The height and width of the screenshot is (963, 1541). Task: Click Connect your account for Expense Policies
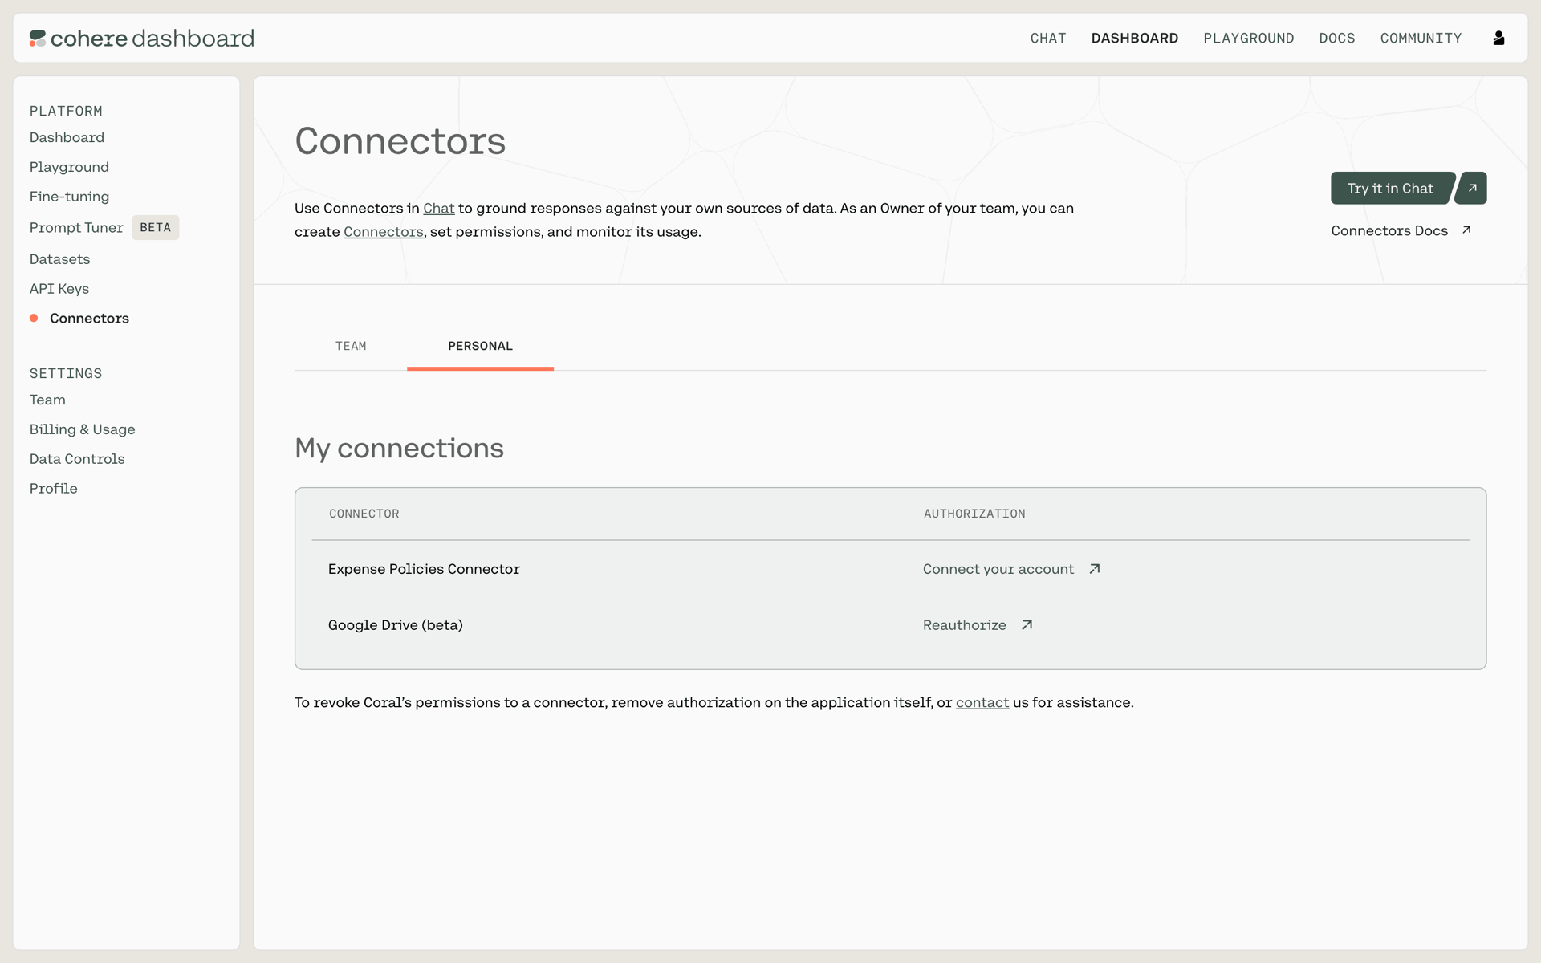(998, 569)
